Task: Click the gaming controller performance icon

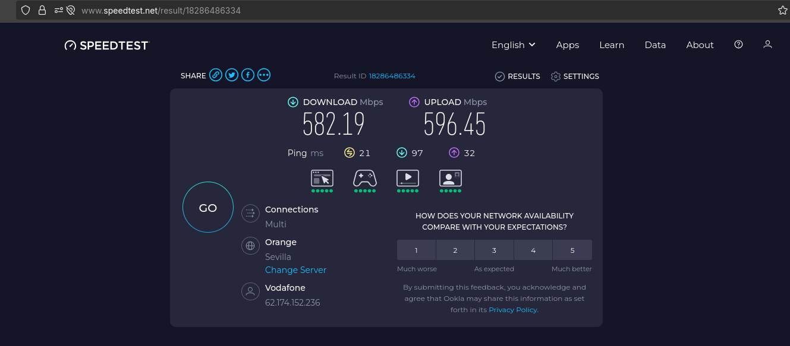Action: 365,178
